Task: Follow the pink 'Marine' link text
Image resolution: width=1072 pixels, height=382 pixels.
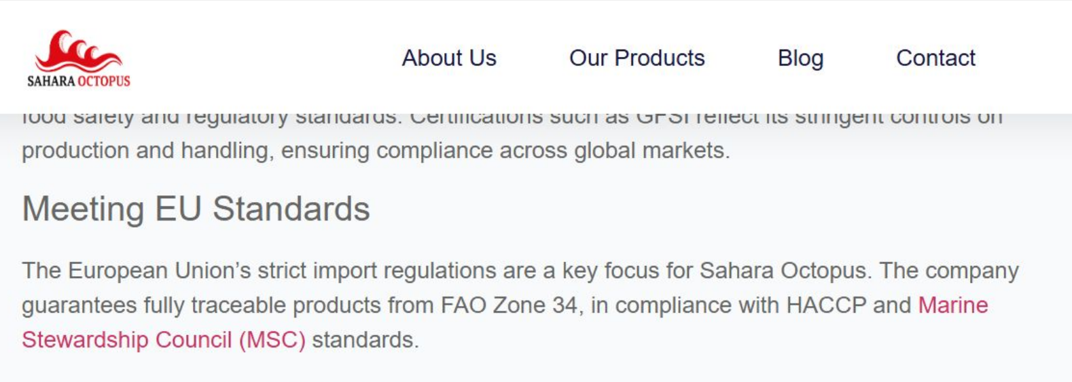Action: coord(953,305)
